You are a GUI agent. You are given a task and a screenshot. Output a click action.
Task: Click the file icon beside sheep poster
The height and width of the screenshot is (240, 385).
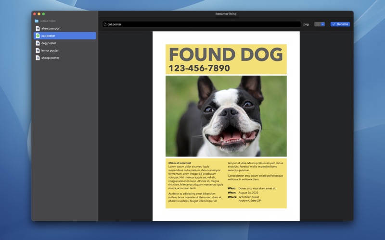(x=38, y=58)
